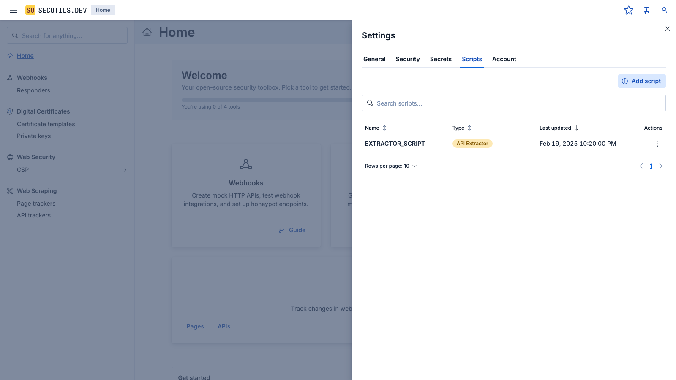Select the Account settings tab
Image resolution: width=676 pixels, height=380 pixels.
tap(504, 59)
